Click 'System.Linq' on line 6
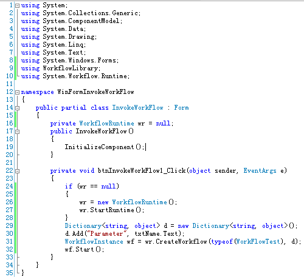304x277 pixels. coord(63,45)
